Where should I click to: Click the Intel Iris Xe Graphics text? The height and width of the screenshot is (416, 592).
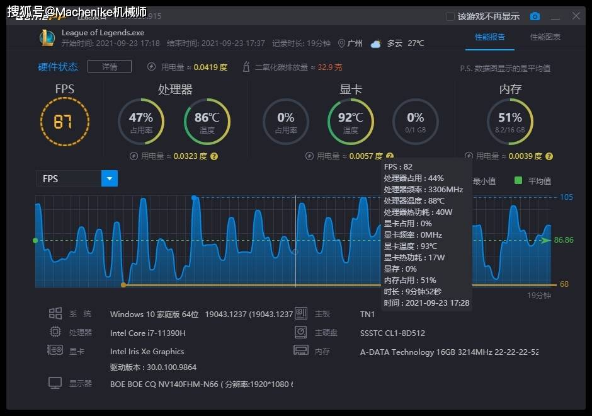tap(147, 351)
